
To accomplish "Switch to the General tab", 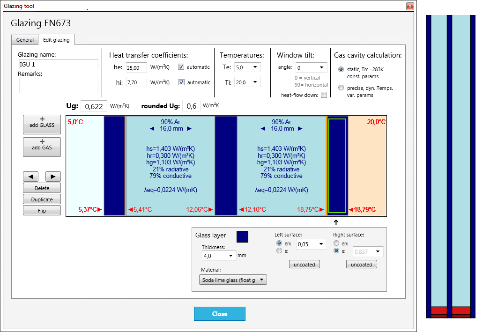I will click(x=25, y=40).
